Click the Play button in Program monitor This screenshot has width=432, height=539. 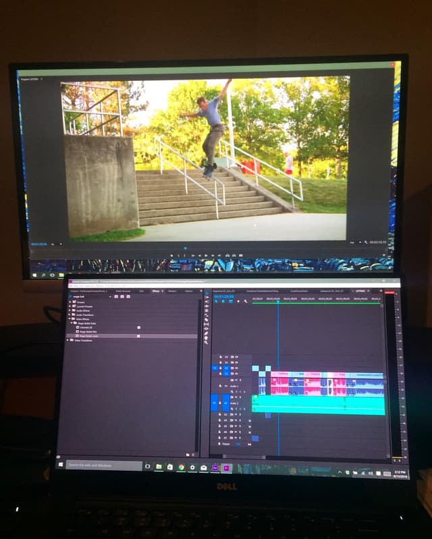[x=206, y=256]
